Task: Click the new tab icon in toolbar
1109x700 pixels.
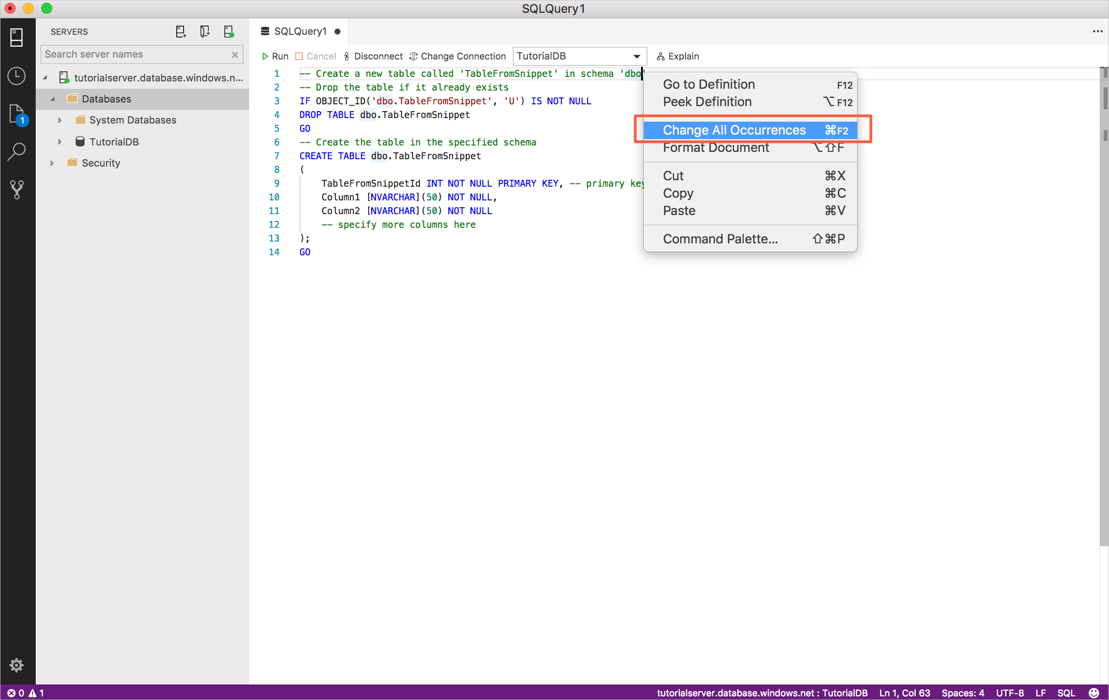Action: pyautogui.click(x=180, y=32)
